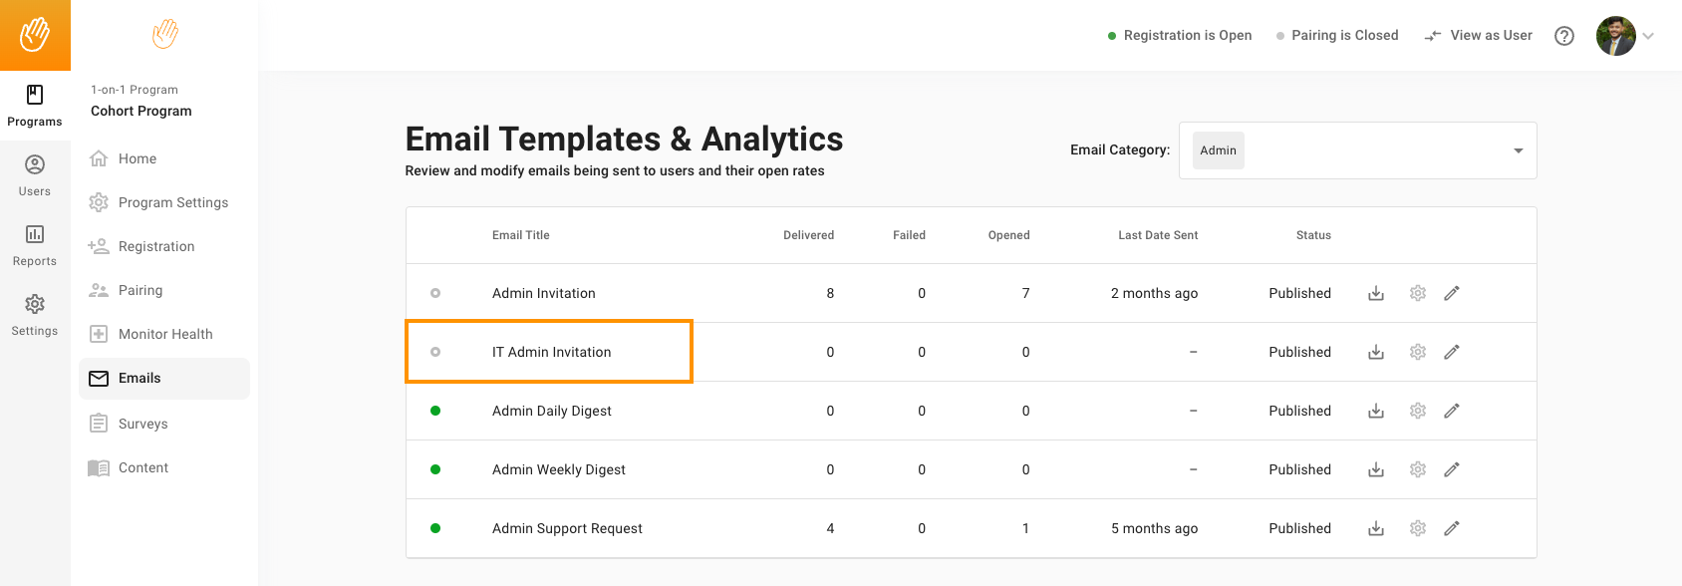Download Admin Invitation email data
This screenshot has width=1682, height=586.
(1376, 293)
